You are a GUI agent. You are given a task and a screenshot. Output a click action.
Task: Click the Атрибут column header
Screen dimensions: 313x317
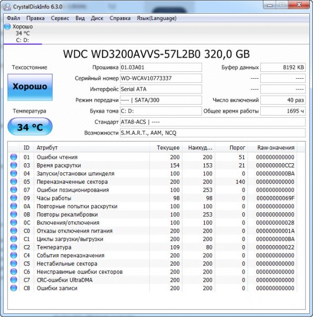click(x=92, y=147)
